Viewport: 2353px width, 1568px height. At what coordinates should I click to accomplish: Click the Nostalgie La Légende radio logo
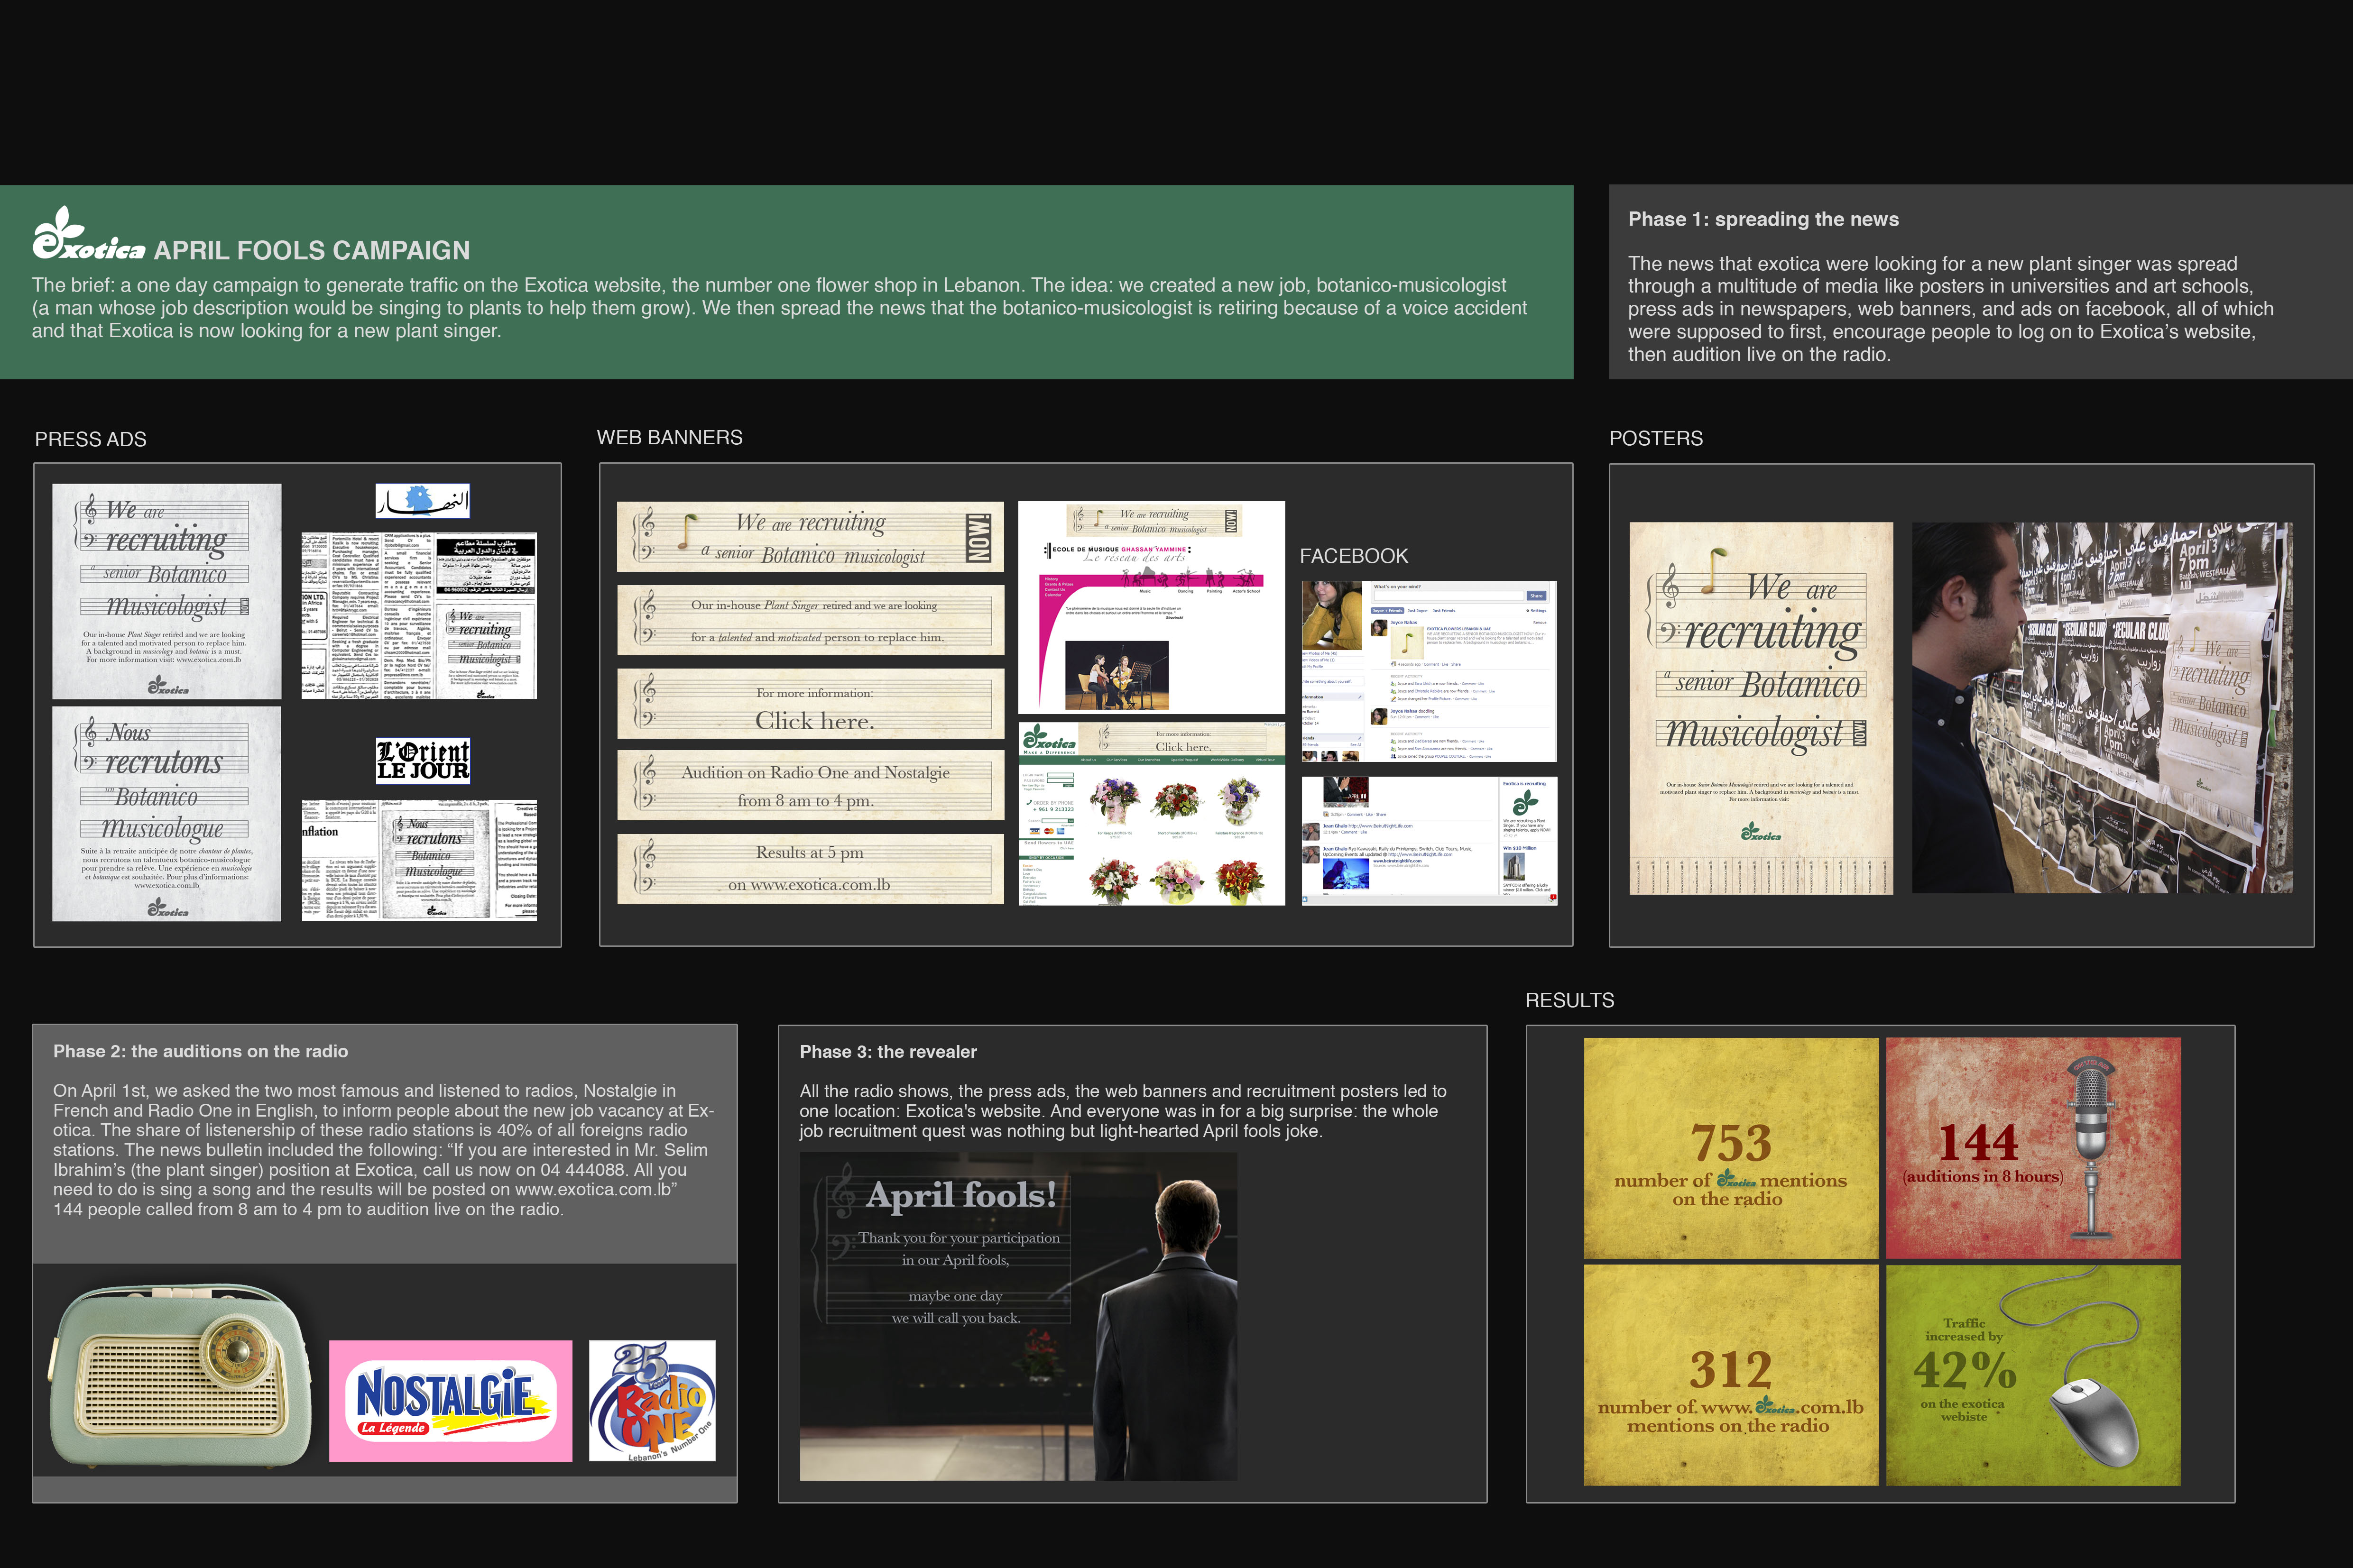[x=450, y=1400]
